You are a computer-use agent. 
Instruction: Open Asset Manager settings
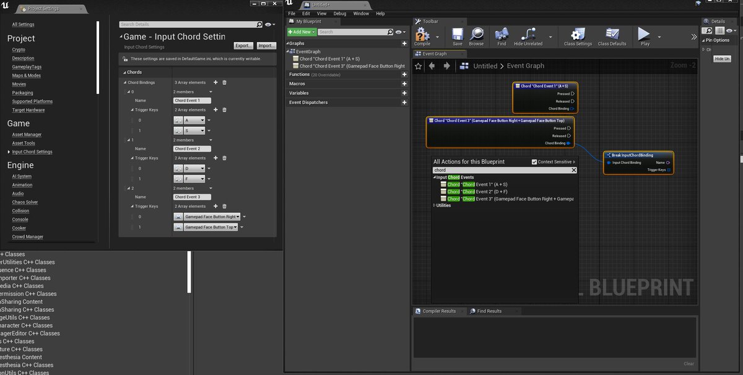[x=27, y=134]
